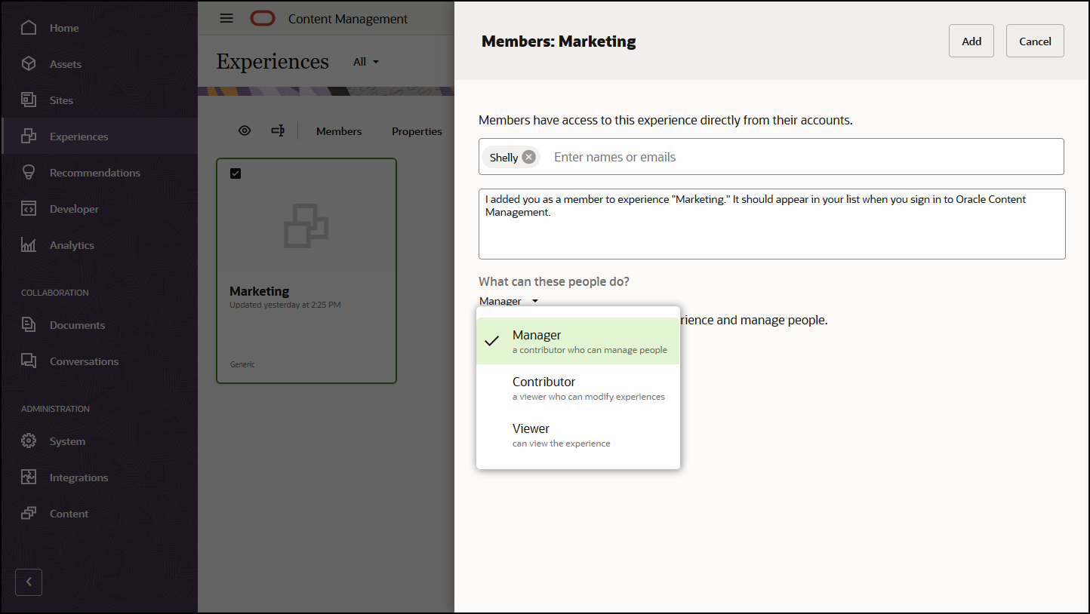Viewport: 1090px width, 614px height.
Task: Uncheck the Marketing experience checkbox
Action: click(236, 173)
